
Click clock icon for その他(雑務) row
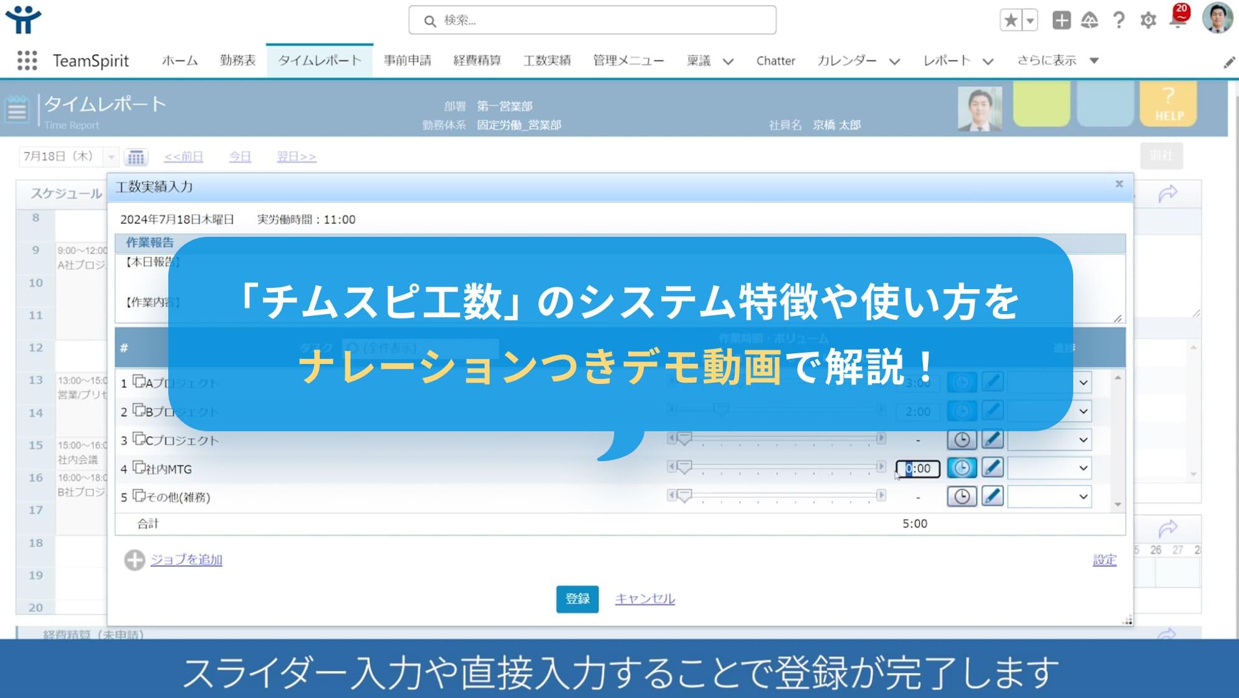point(962,496)
